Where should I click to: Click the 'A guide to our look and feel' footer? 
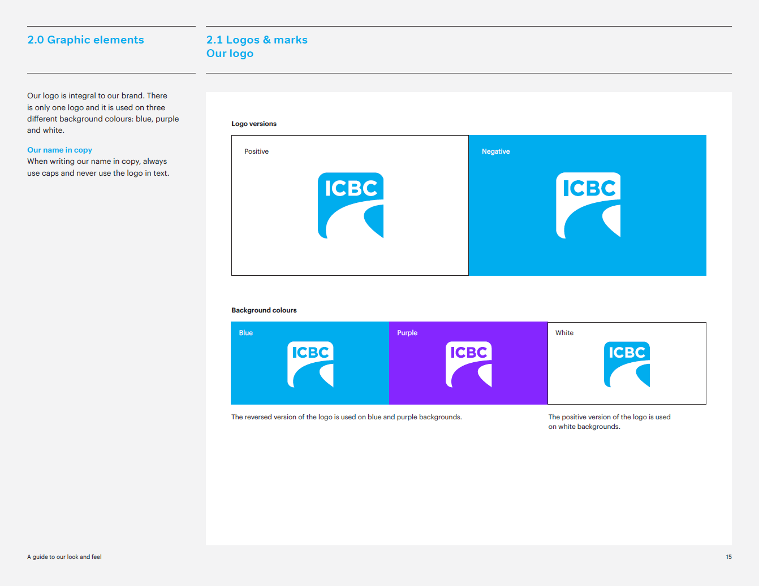(x=64, y=557)
